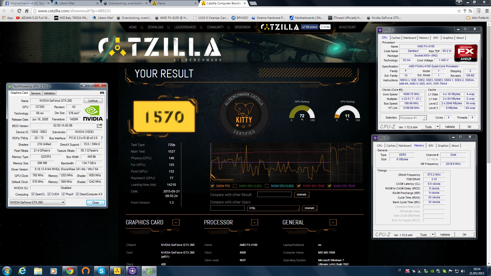The image size is (491, 276).
Task: Click the BIOS version share/export icon in GPU-Z
Action: click(x=99, y=125)
